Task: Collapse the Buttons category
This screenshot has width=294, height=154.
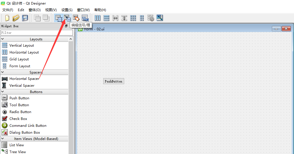Action: point(3,92)
